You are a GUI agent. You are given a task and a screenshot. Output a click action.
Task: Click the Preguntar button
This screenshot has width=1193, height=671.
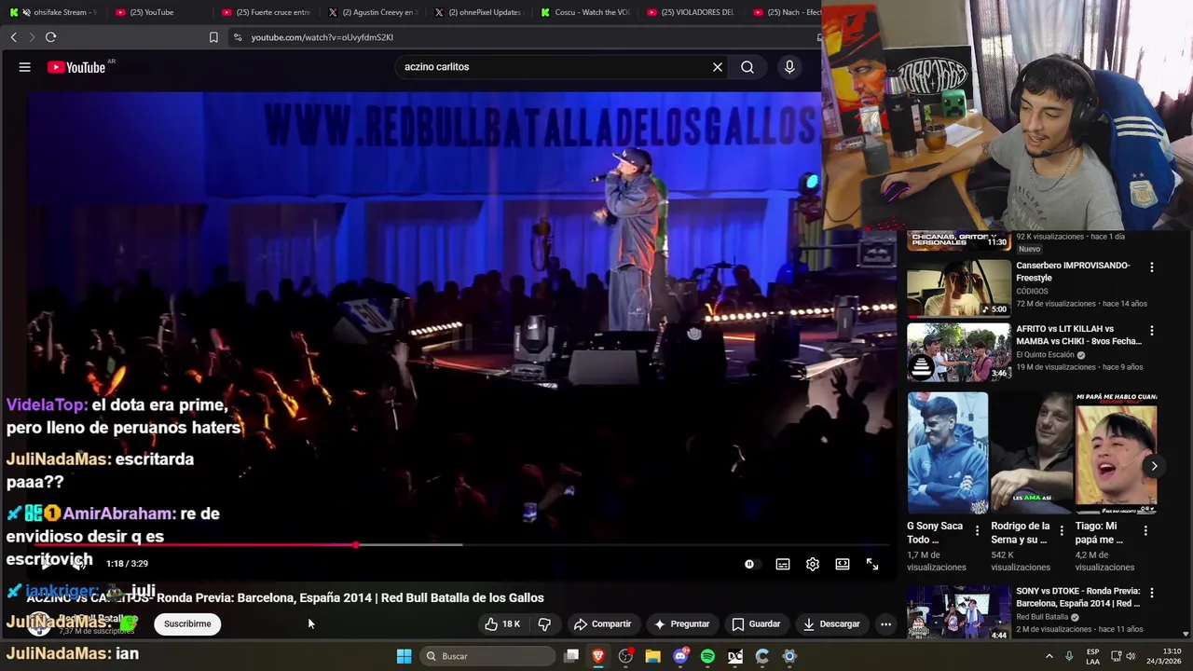click(681, 623)
